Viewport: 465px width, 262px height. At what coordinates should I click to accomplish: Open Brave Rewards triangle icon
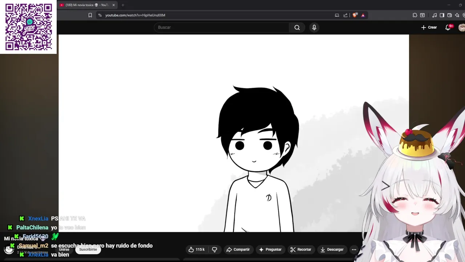363,15
